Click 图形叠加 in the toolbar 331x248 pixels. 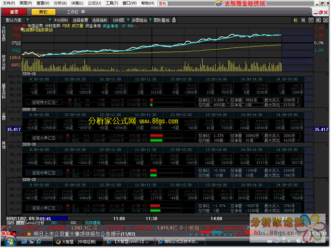161,20
